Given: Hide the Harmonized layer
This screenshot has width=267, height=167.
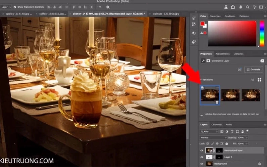Looking at the screenshot, I should click(x=202, y=151).
